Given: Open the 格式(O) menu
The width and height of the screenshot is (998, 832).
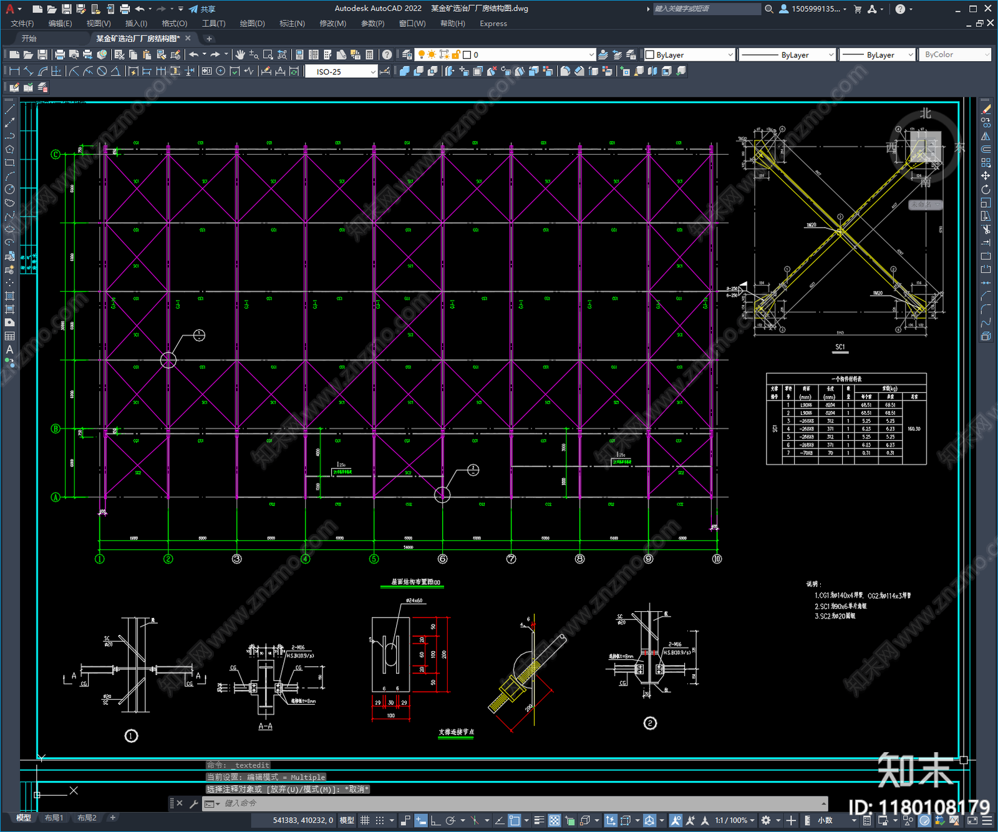Looking at the screenshot, I should click(174, 24).
